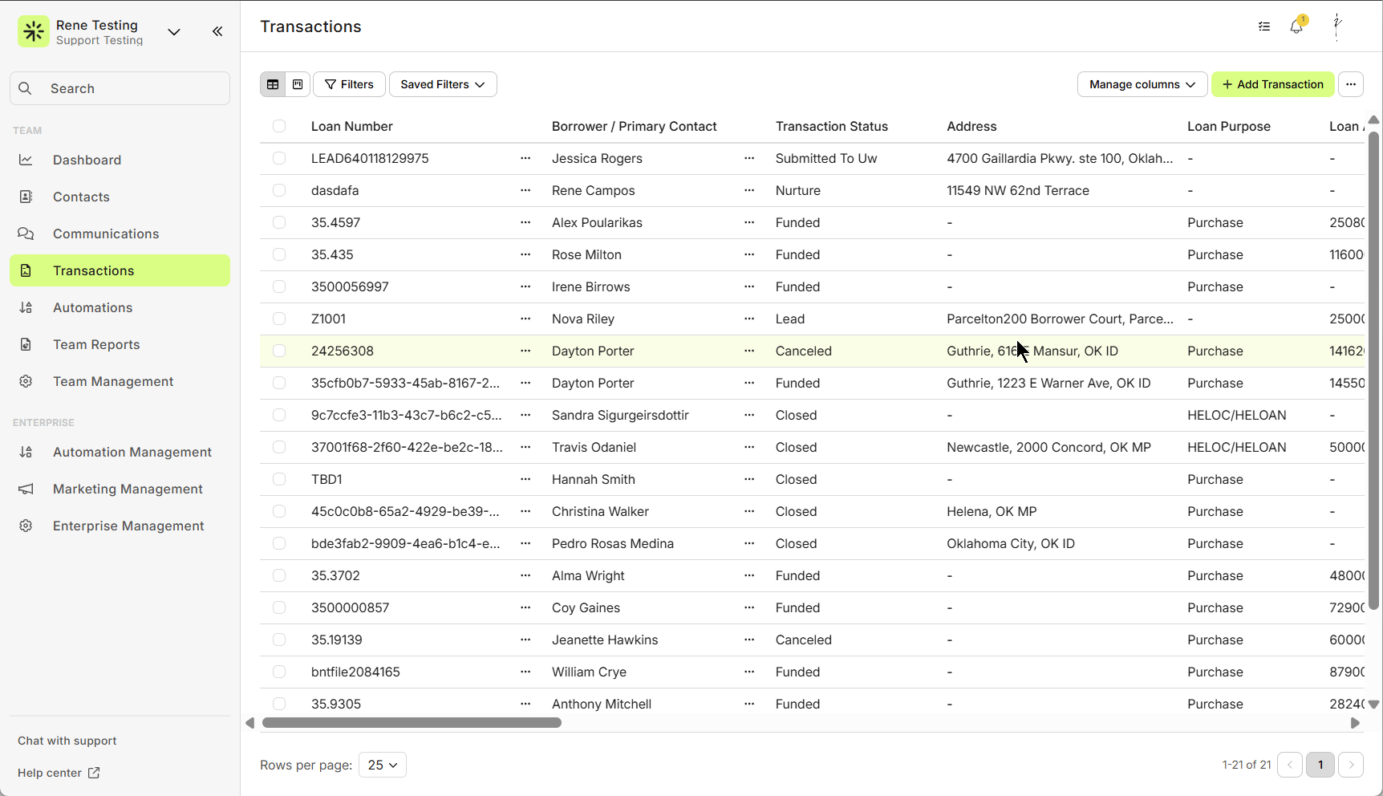Screen dimensions: 1383x796
Task: Open the Manage columns dropdown
Action: click(1142, 84)
